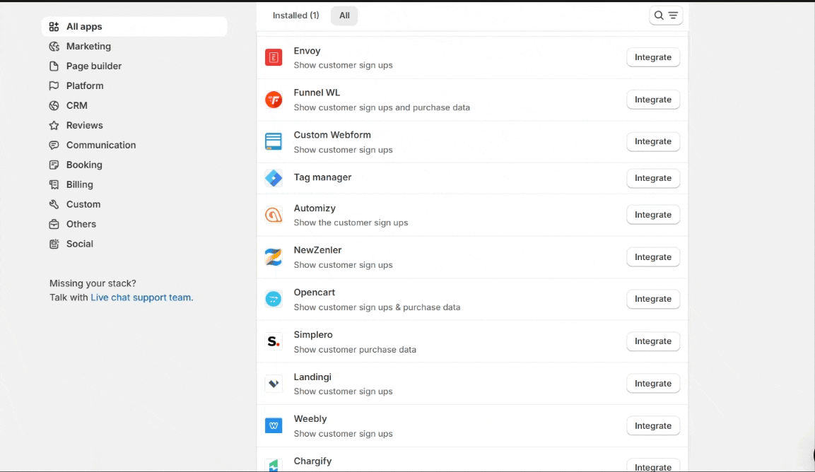Click 'Show customer purchase data' description
Image resolution: width=815 pixels, height=472 pixels.
pos(355,349)
